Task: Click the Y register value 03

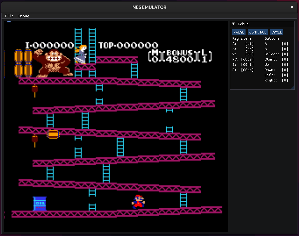Action: 250,54
